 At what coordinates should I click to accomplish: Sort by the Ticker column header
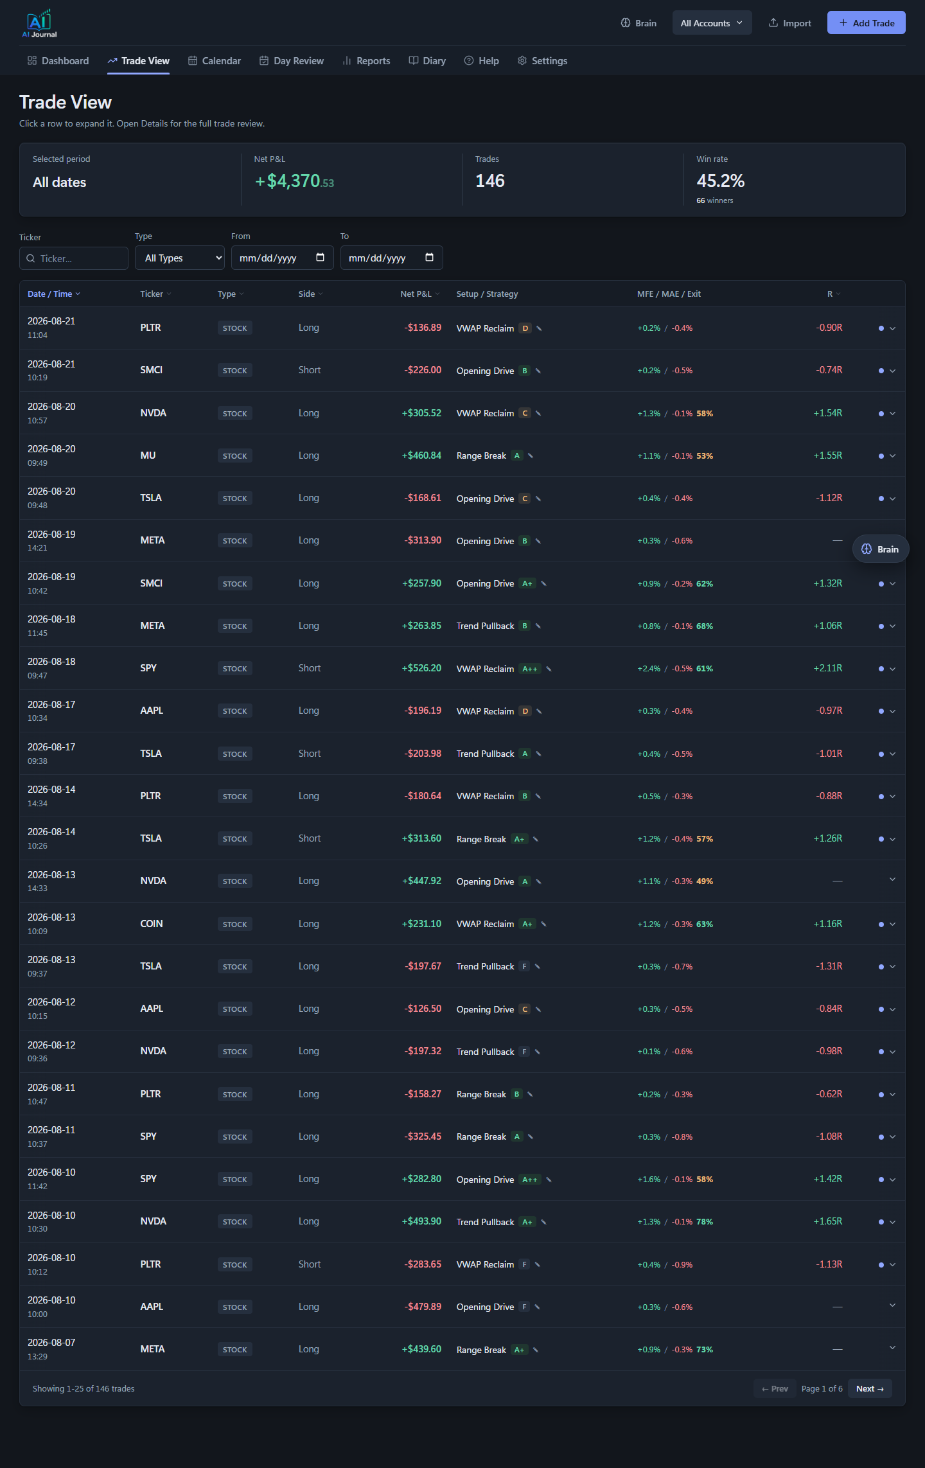coord(155,294)
